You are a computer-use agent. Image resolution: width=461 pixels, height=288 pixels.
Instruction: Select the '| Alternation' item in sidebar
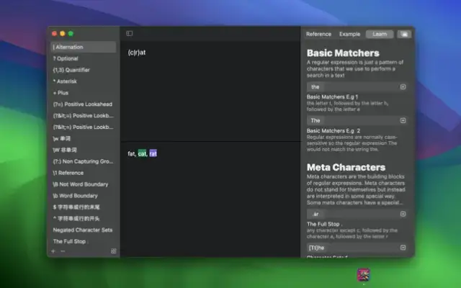pyautogui.click(x=84, y=47)
